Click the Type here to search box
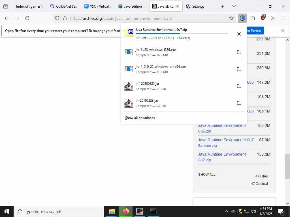 coord(59,211)
